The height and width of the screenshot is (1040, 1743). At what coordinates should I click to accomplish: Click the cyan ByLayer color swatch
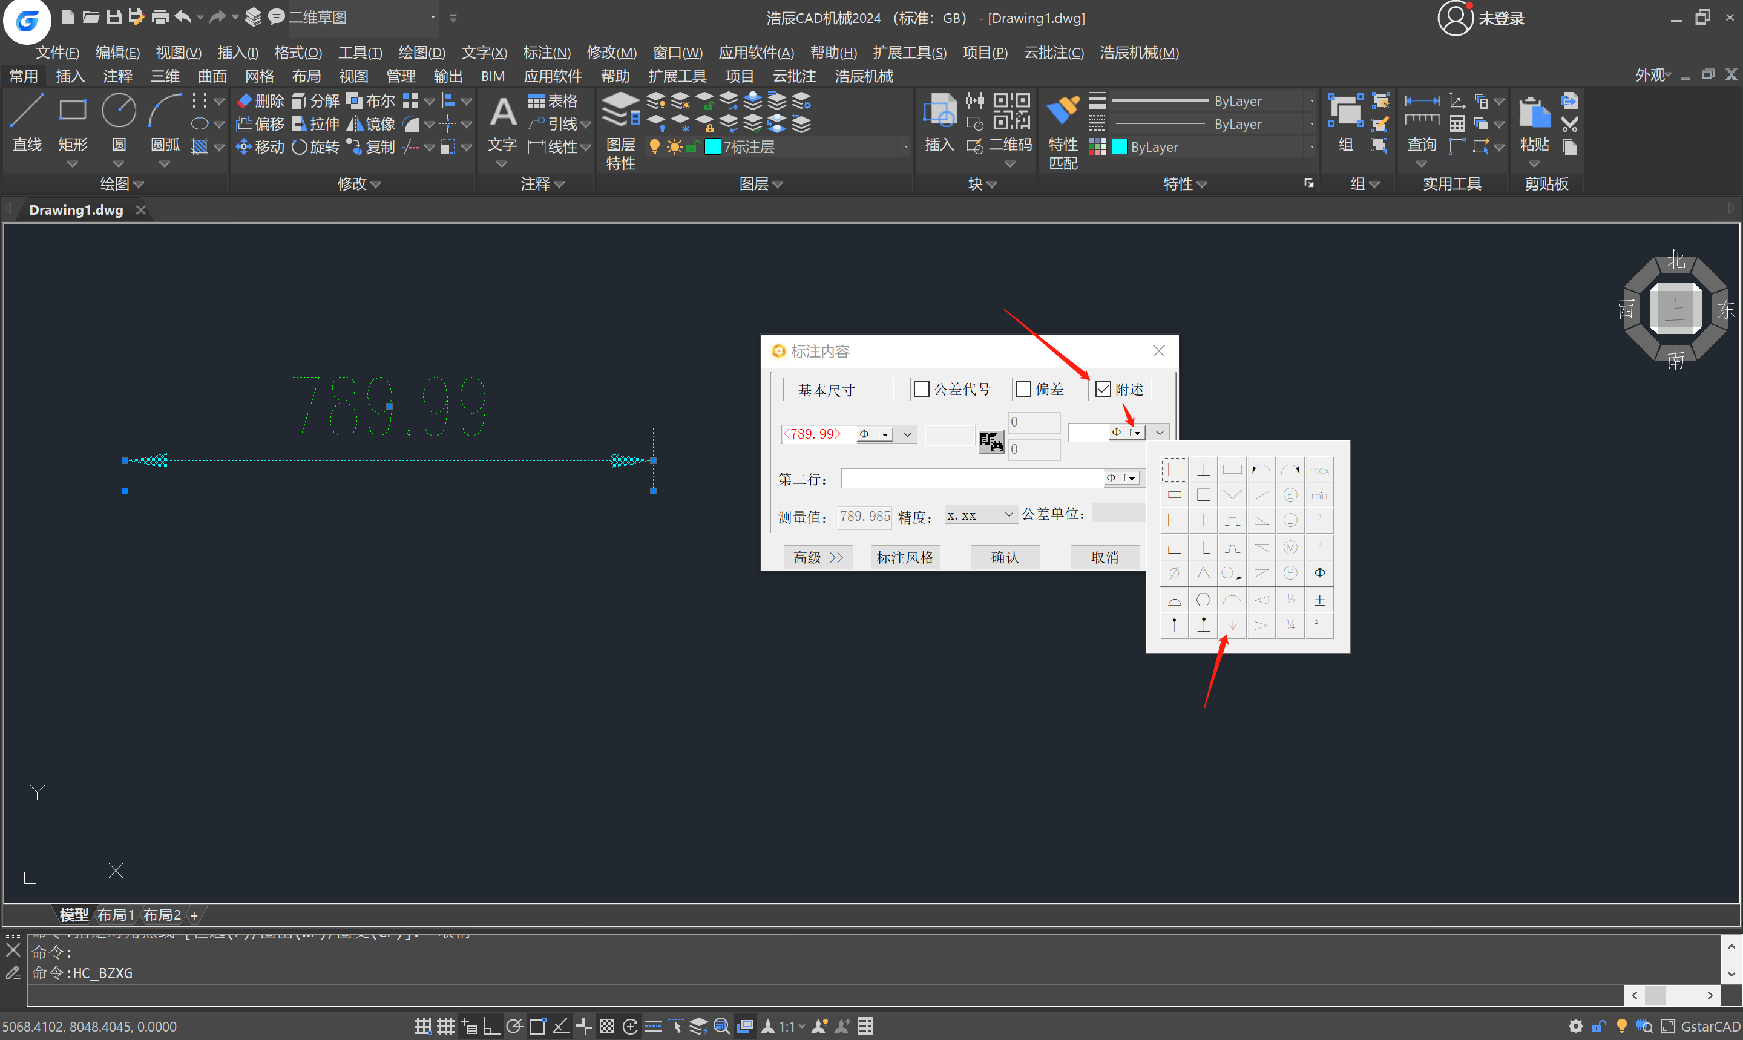1119,147
